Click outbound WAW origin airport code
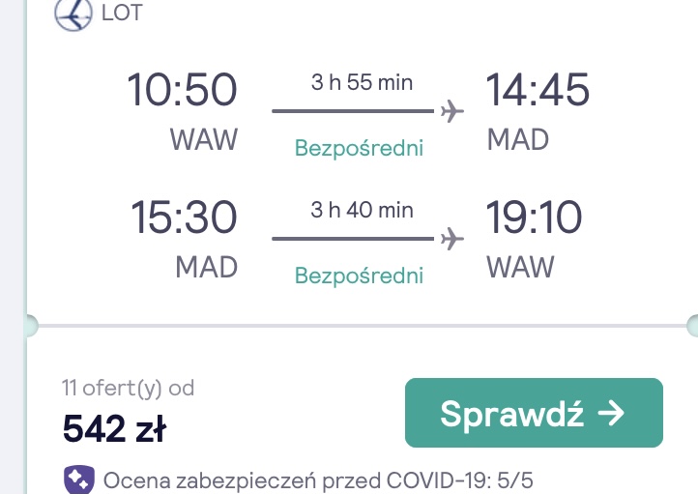The width and height of the screenshot is (698, 494). 204,140
